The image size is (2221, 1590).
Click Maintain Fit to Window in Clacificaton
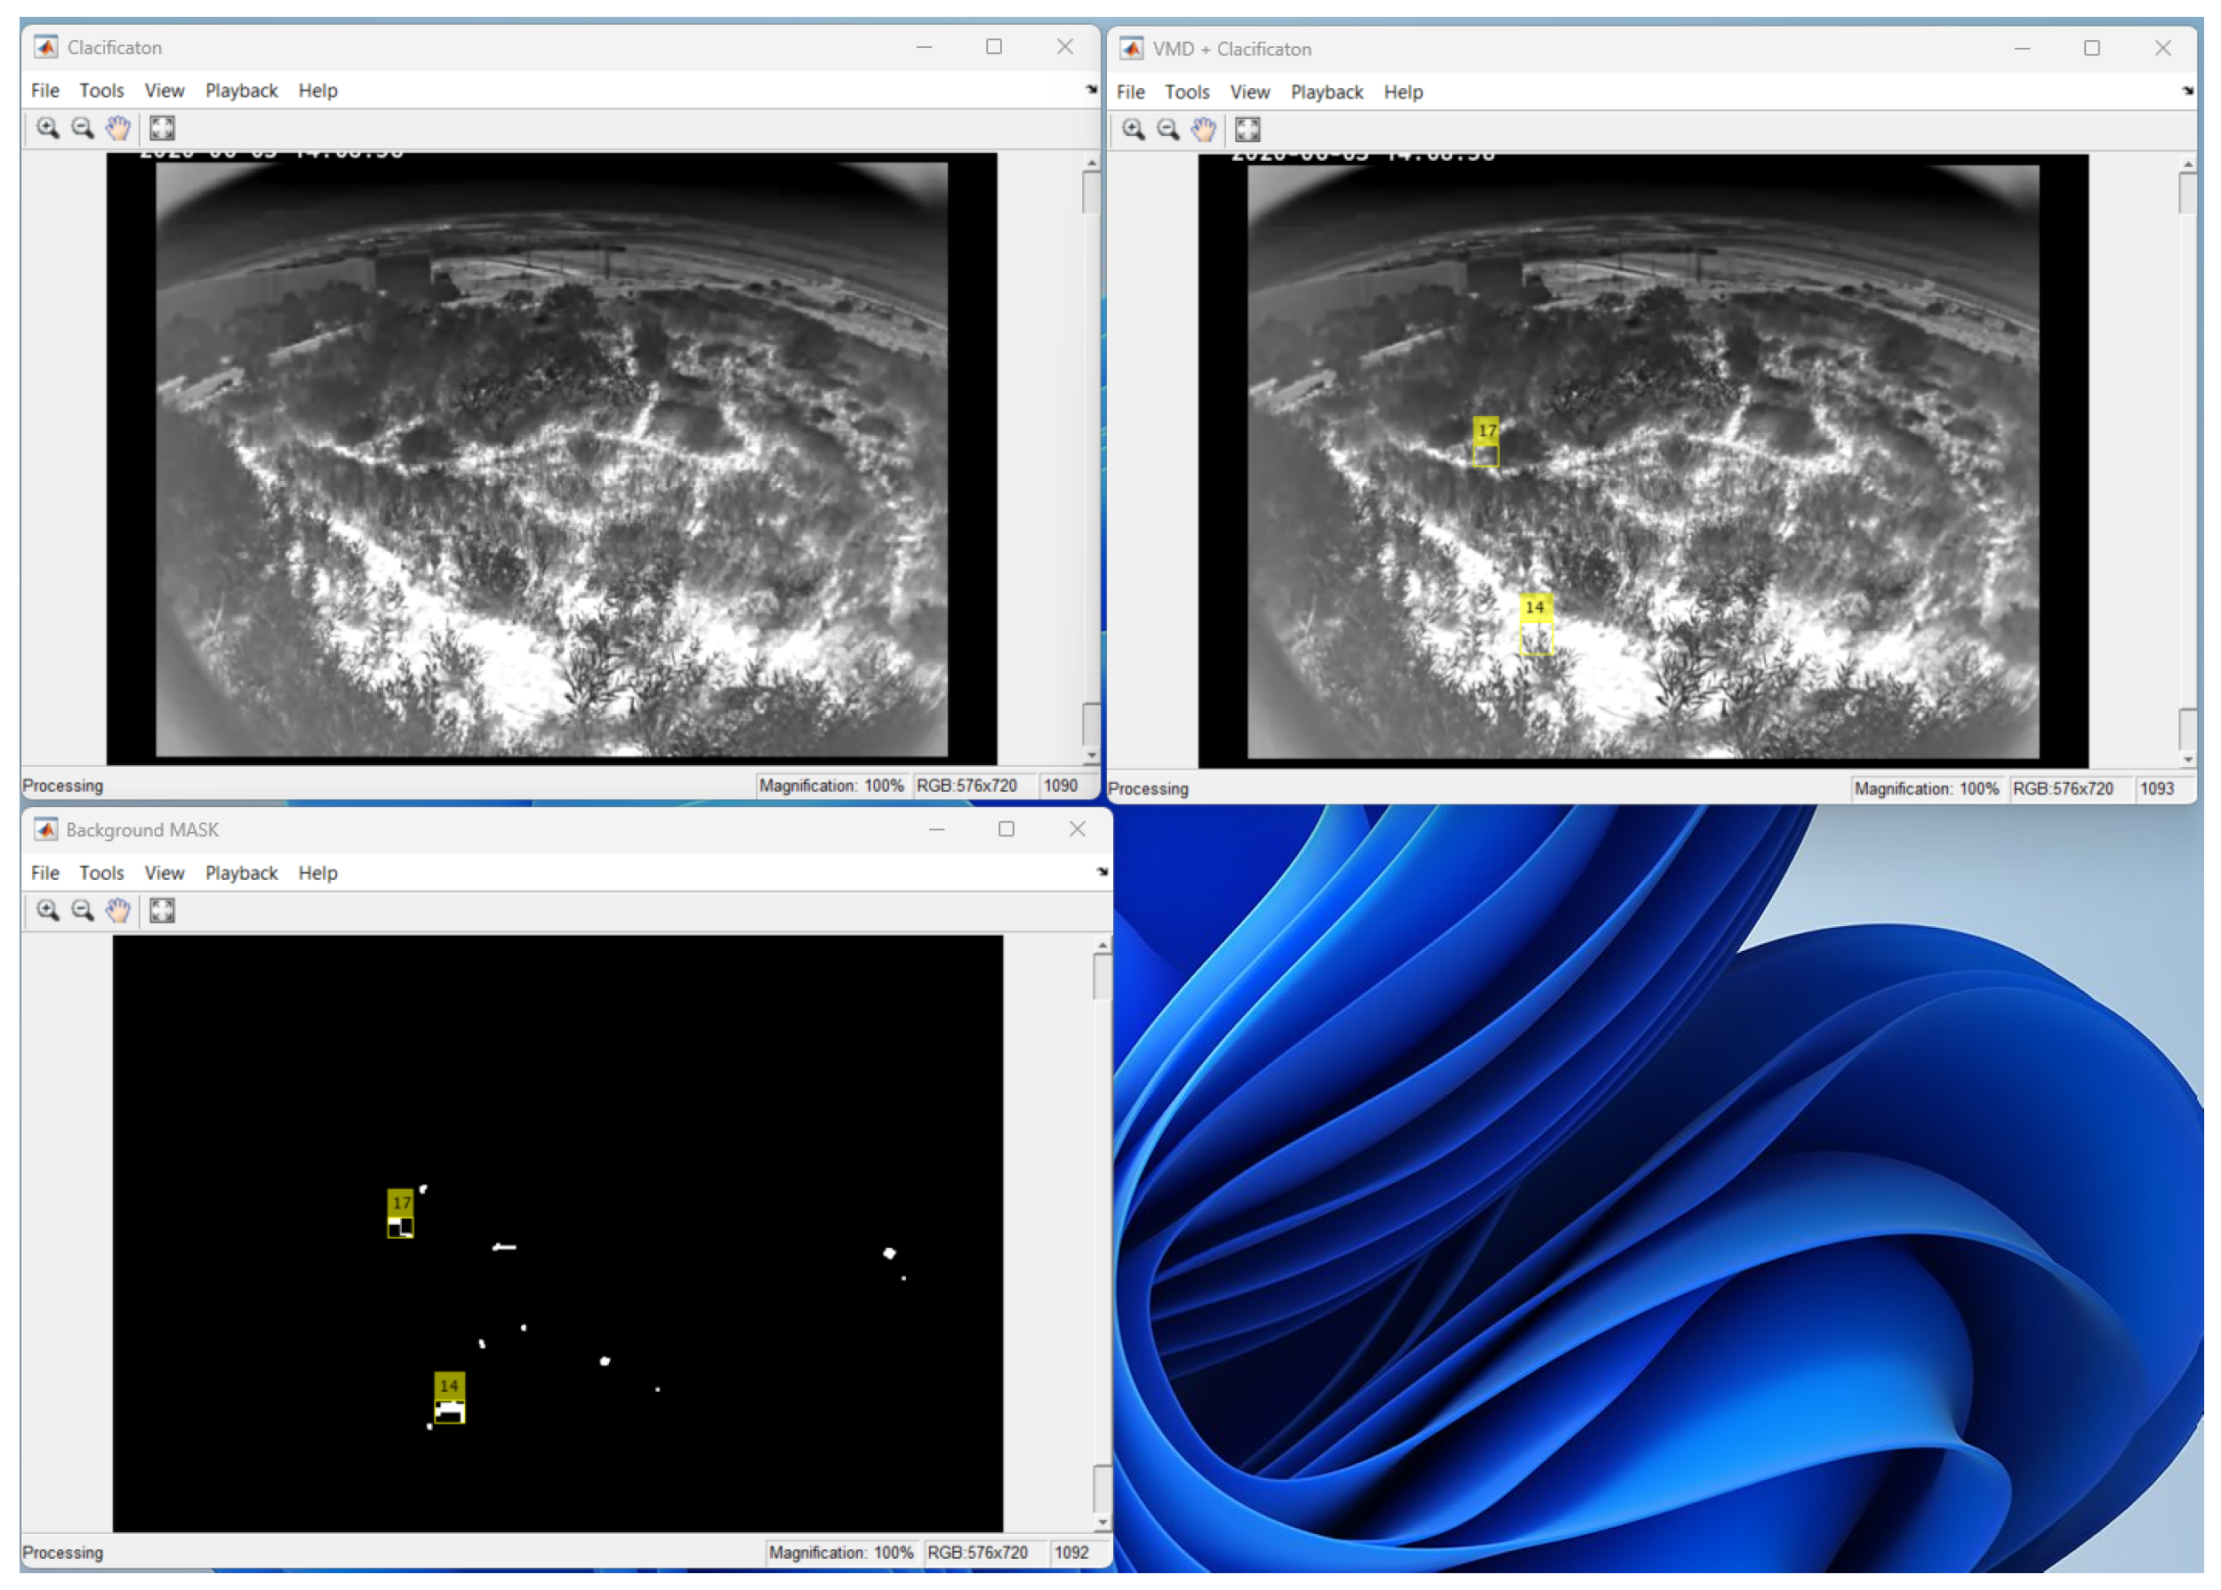(163, 128)
